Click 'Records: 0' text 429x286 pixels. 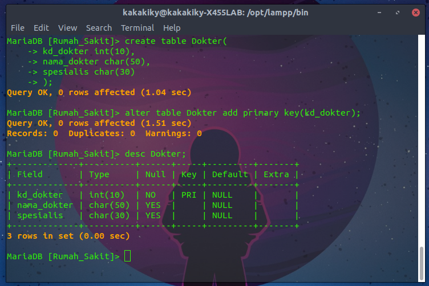click(x=33, y=133)
